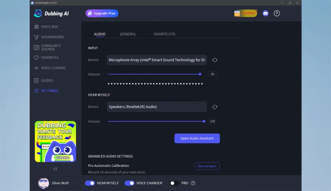Click the Silver Wolf avatar
The width and height of the screenshot is (331, 191).
[x=44, y=183]
